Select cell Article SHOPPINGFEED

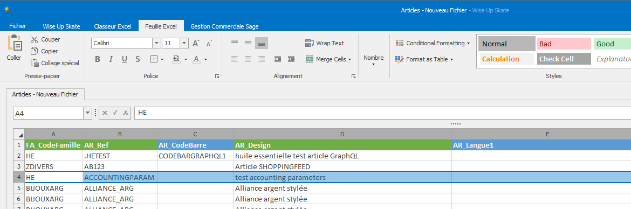tap(342, 166)
